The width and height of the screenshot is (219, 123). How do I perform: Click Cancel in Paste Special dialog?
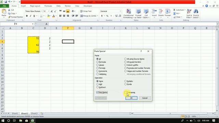point(145,98)
